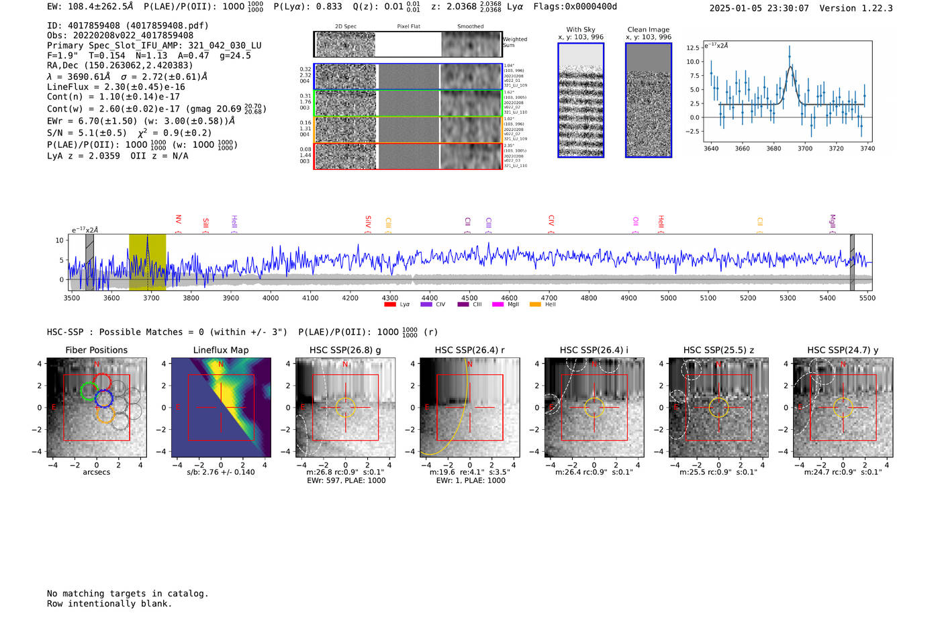This screenshot has width=940, height=640.
Task: Open the Fiber Positions thumbnail
Action: coord(97,408)
